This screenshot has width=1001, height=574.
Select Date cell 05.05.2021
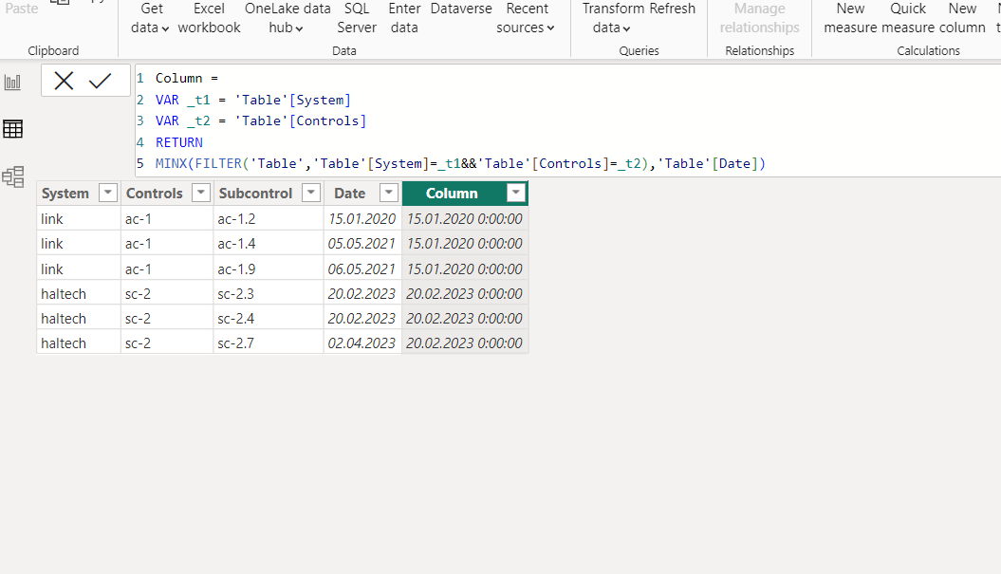tap(361, 243)
